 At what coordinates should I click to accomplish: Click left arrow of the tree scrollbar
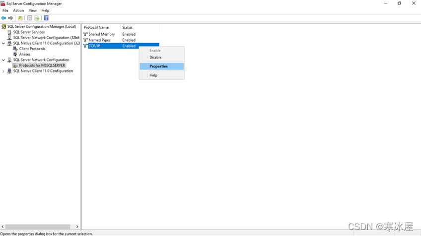pyautogui.click(x=2, y=227)
